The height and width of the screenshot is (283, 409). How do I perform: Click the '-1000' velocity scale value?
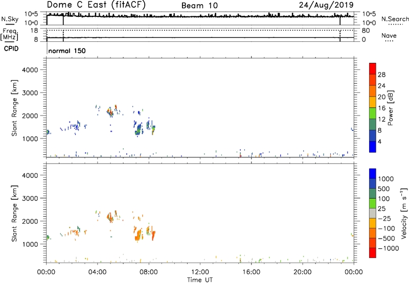pyautogui.click(x=388, y=248)
